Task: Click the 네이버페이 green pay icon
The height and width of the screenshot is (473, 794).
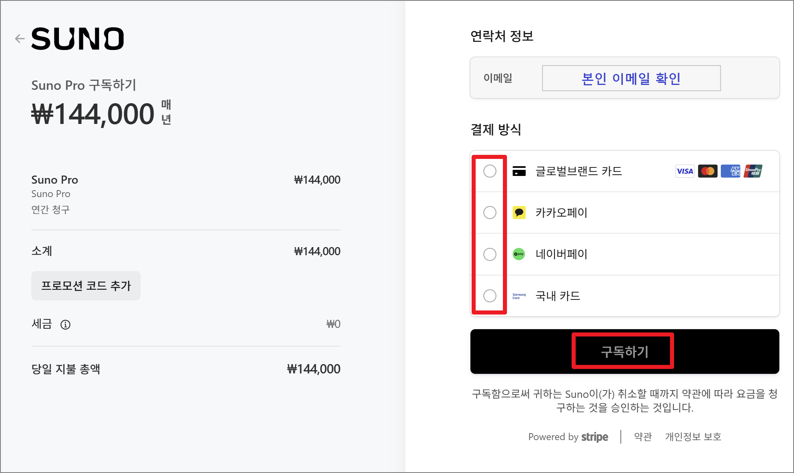Action: [x=519, y=254]
